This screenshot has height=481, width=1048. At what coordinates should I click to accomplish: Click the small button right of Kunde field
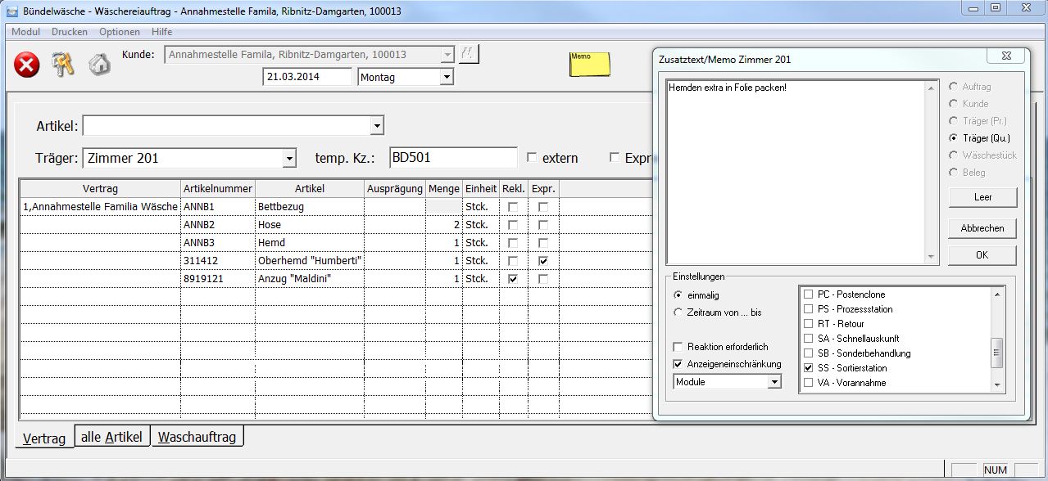click(469, 54)
